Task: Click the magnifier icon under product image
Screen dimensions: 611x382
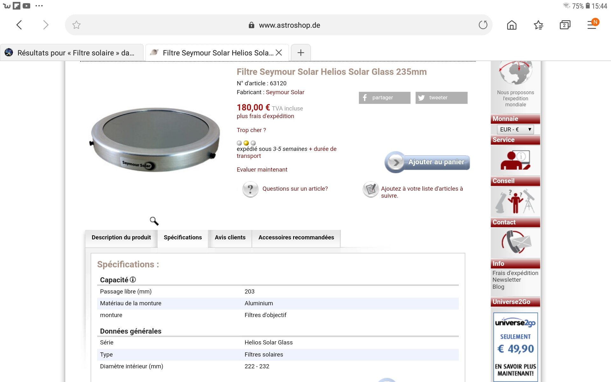Action: pos(154,221)
